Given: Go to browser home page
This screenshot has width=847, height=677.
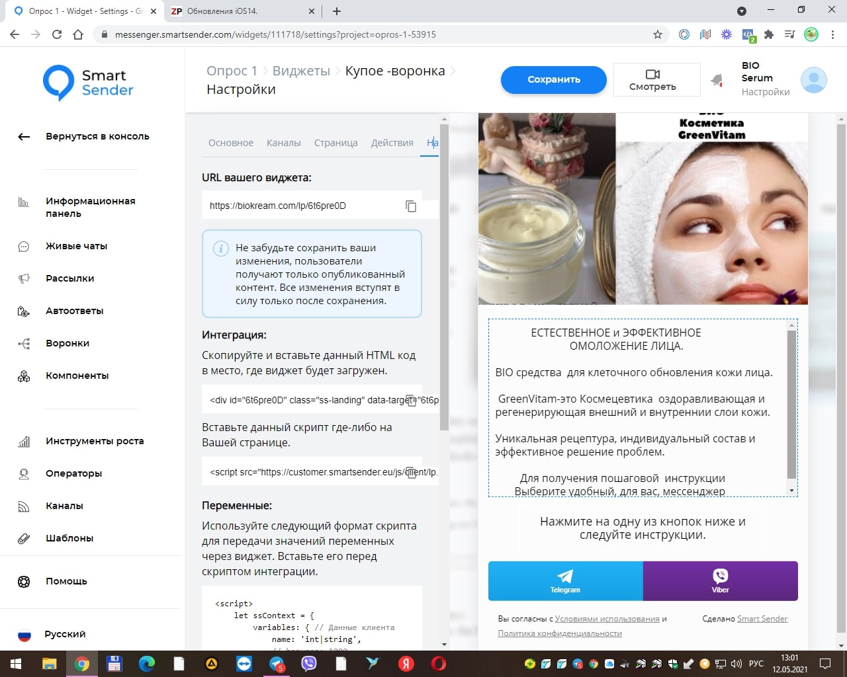Looking at the screenshot, I should coord(78,34).
